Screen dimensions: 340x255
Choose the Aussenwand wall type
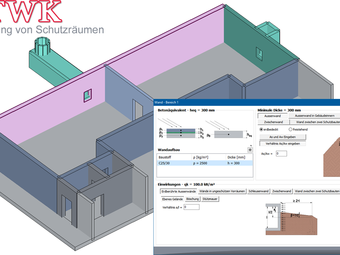272,116
